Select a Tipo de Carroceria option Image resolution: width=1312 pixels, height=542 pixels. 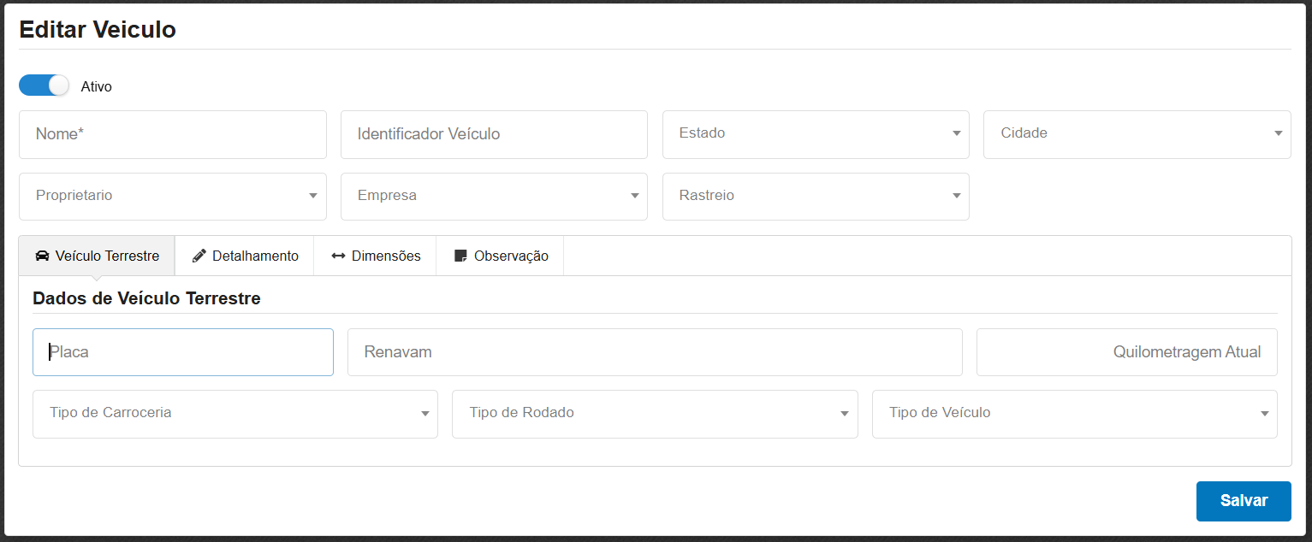pyautogui.click(x=234, y=415)
